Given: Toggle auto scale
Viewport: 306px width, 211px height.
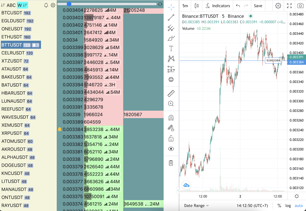Looking at the screenshot, I should tap(299, 205).
